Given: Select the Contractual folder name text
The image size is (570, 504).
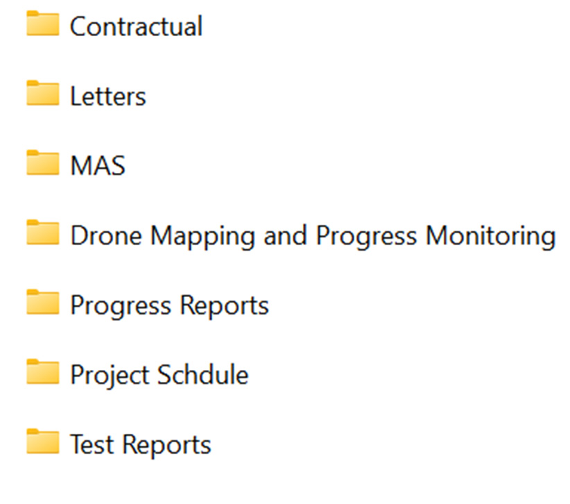Looking at the screenshot, I should click(136, 26).
